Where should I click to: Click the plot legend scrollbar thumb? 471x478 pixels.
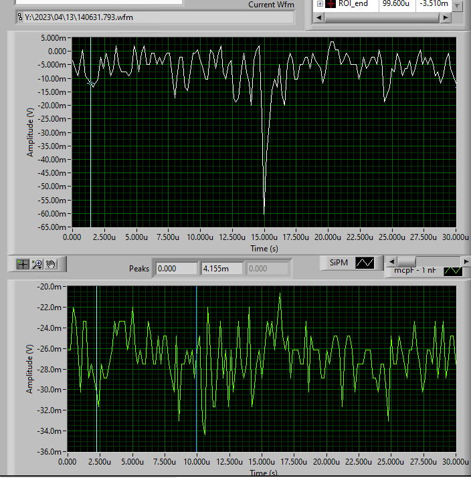click(x=406, y=261)
